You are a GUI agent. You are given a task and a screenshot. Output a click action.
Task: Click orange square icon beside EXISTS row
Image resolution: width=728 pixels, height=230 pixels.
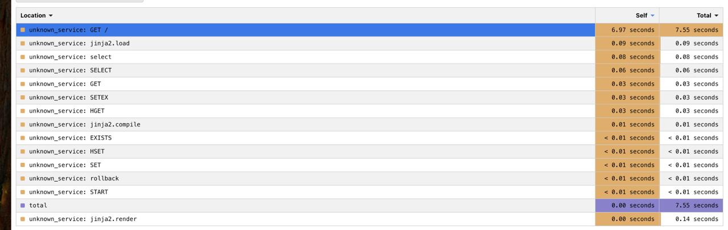(23, 138)
